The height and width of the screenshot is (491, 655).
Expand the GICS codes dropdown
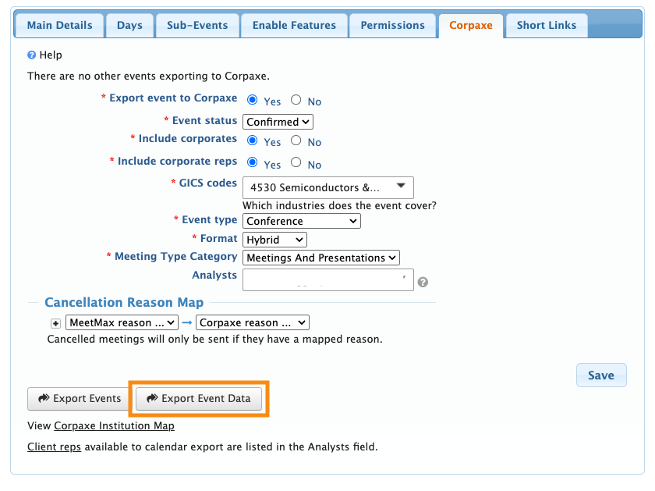coord(327,187)
